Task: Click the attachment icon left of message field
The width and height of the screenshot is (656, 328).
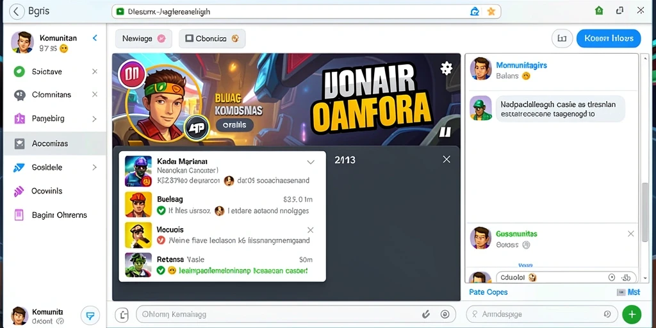Action: click(123, 314)
